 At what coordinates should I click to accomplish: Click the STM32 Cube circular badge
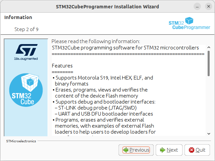(26, 90)
